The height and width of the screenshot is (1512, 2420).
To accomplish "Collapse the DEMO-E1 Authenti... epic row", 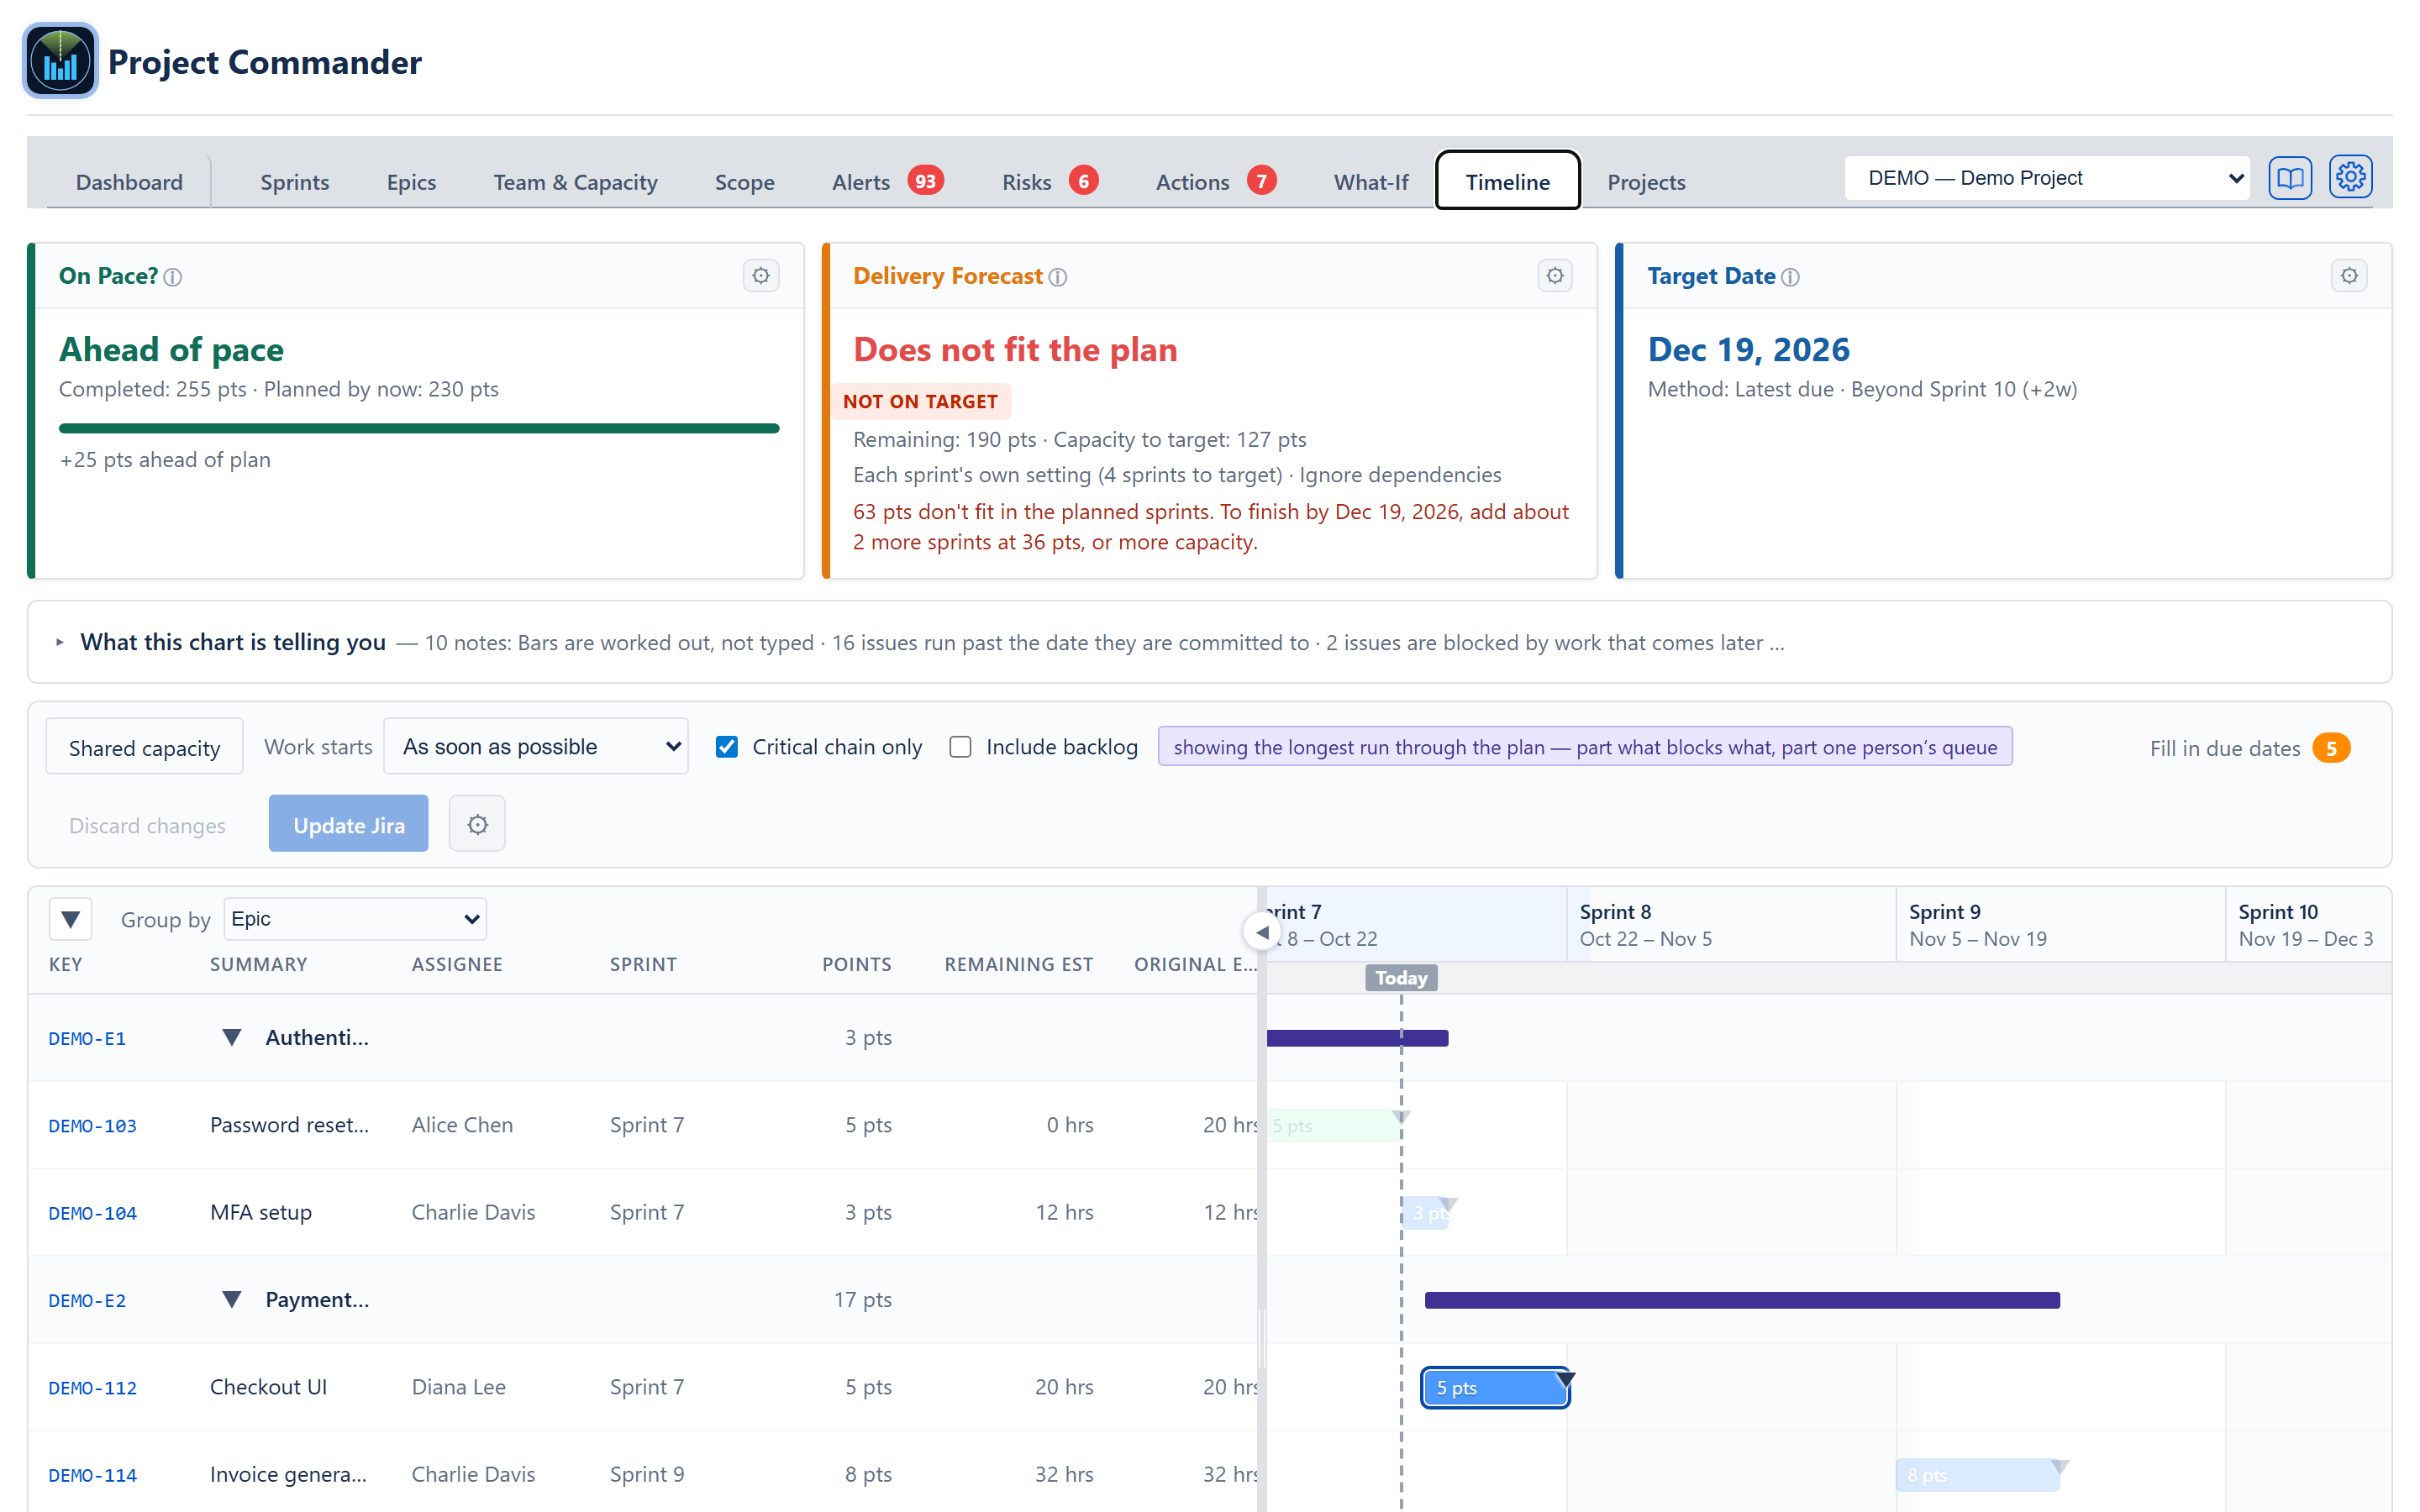I will click(231, 1037).
